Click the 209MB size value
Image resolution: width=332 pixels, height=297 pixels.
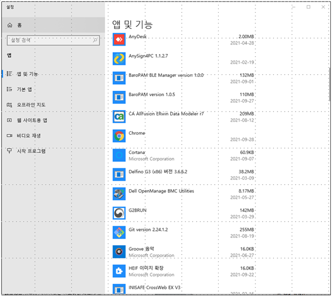pyautogui.click(x=247, y=114)
